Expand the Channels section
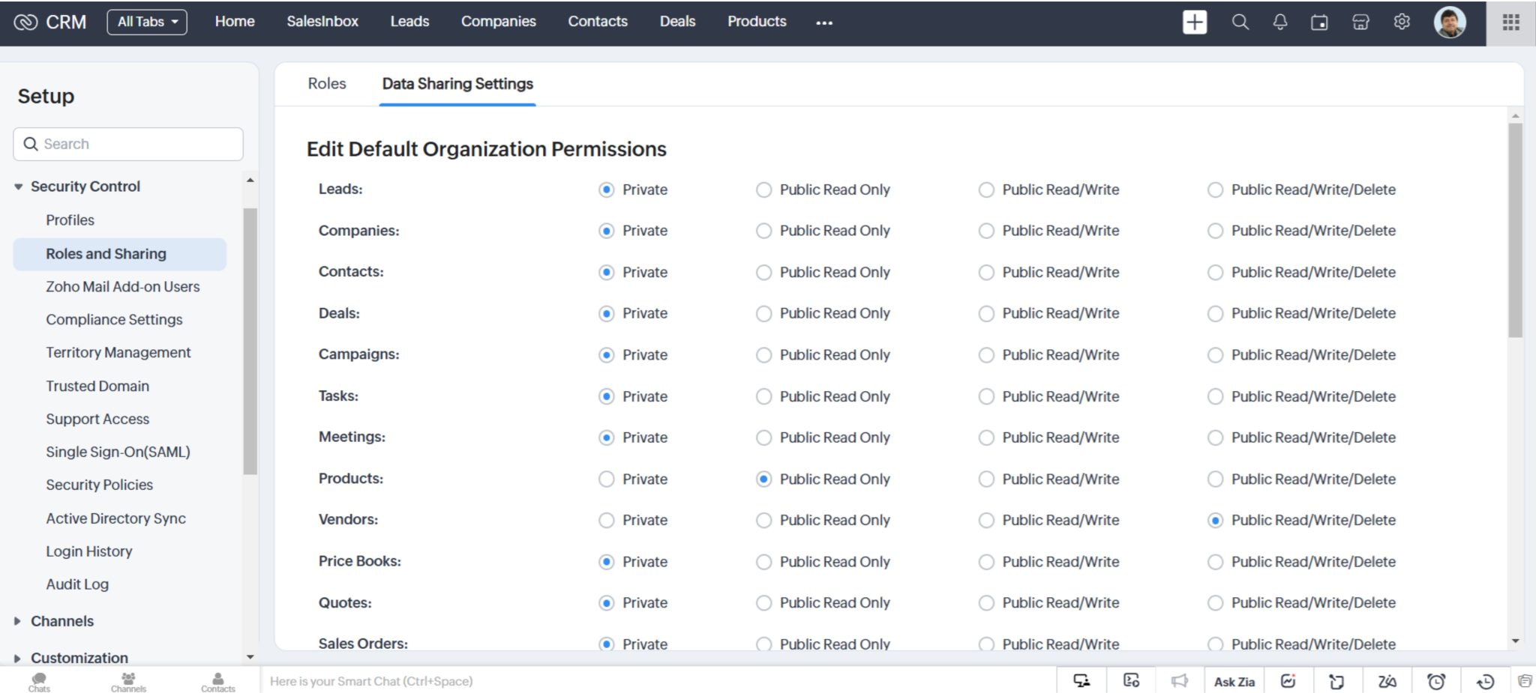 [x=61, y=620]
